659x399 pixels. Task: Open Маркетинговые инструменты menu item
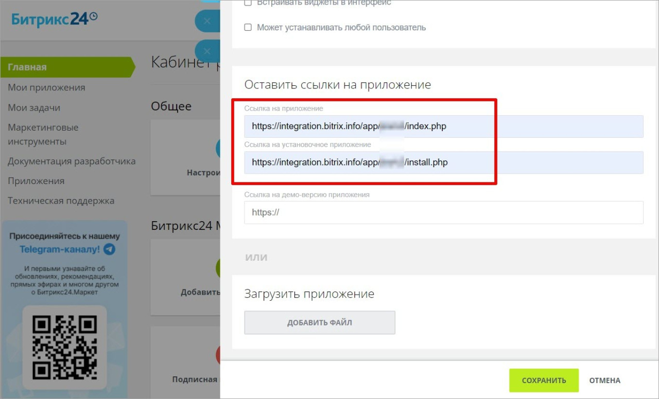43,134
